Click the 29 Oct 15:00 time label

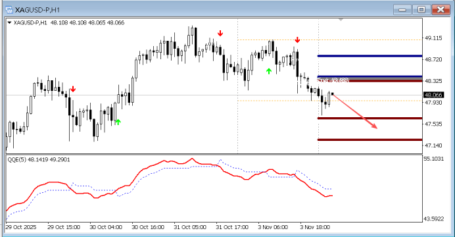64,227
